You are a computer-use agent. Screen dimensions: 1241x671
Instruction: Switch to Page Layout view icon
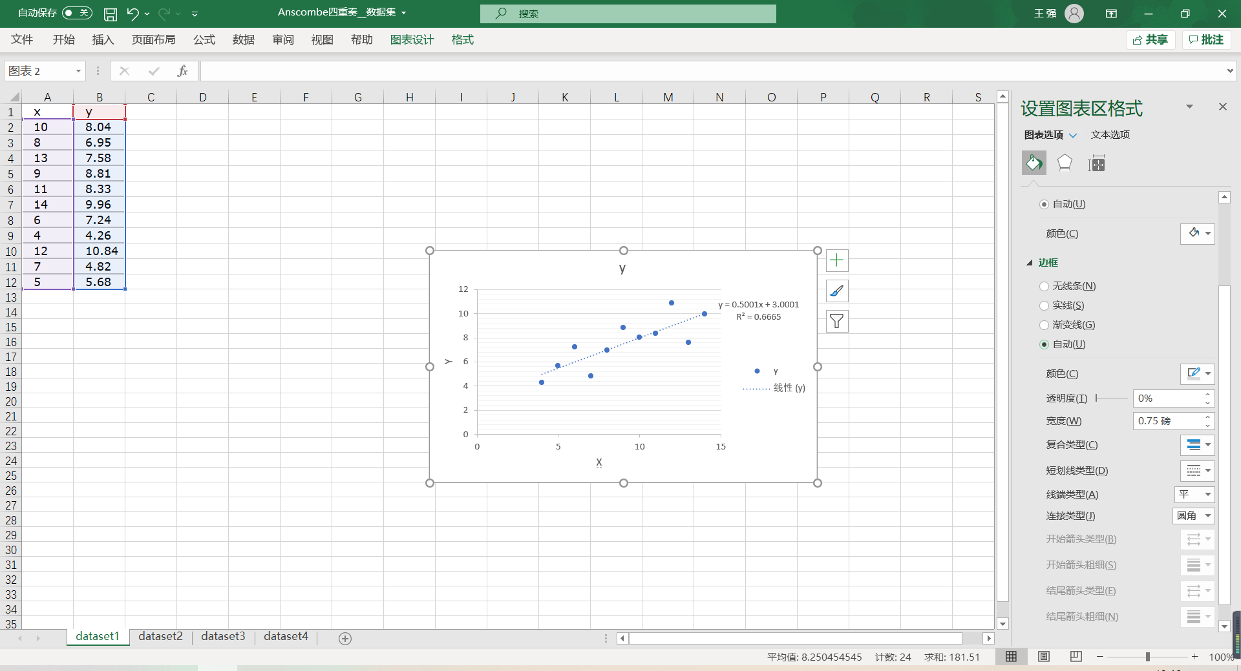[1043, 657]
